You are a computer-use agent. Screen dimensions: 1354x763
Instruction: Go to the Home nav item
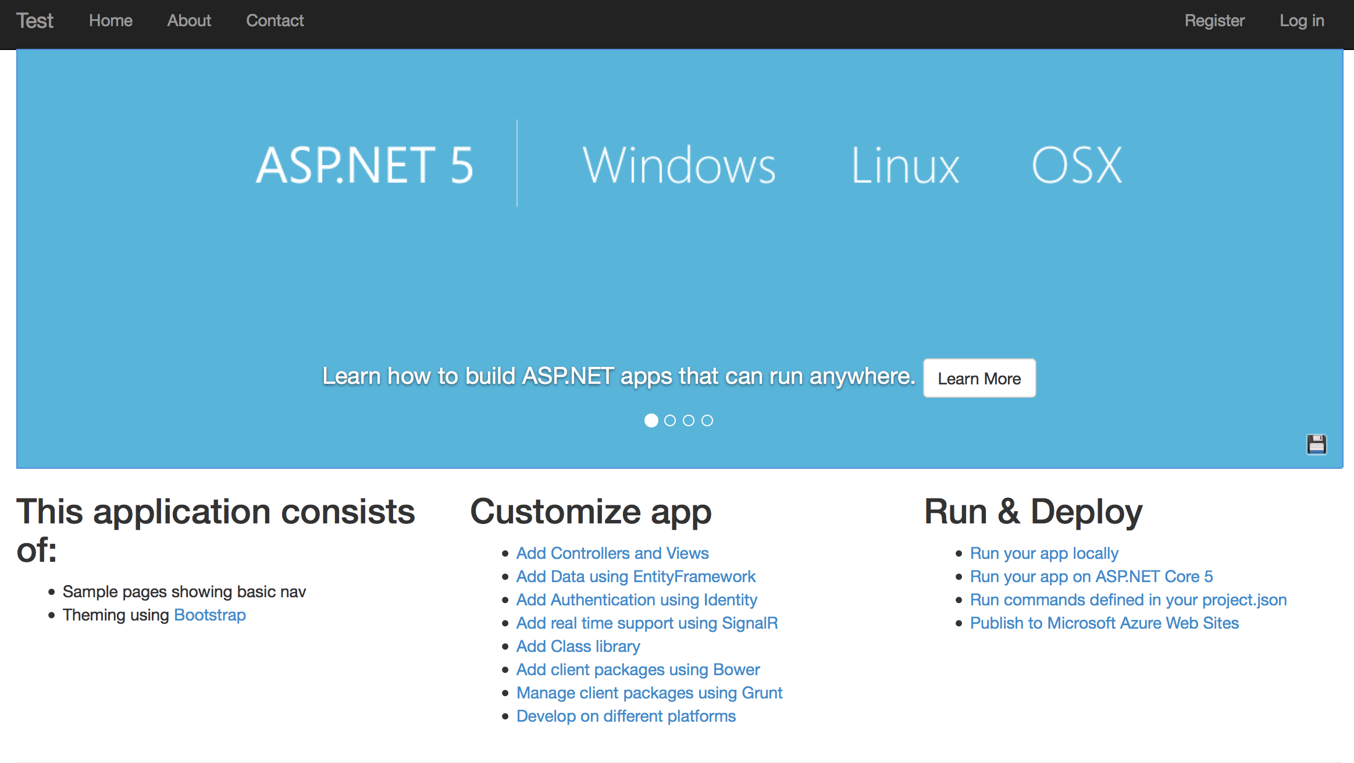coord(111,21)
